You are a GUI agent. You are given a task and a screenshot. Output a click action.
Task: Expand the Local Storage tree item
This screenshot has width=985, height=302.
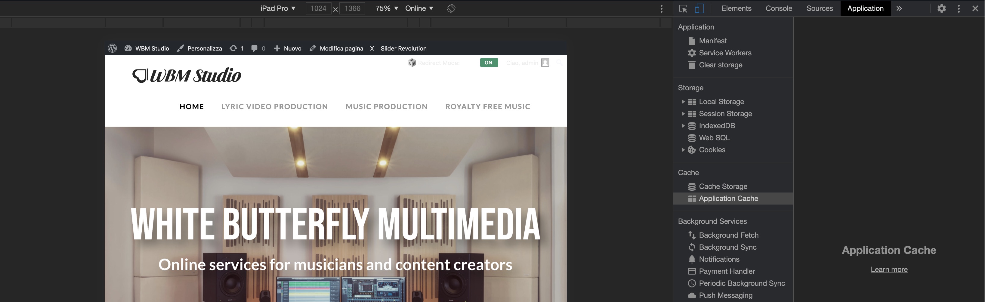coord(683,102)
